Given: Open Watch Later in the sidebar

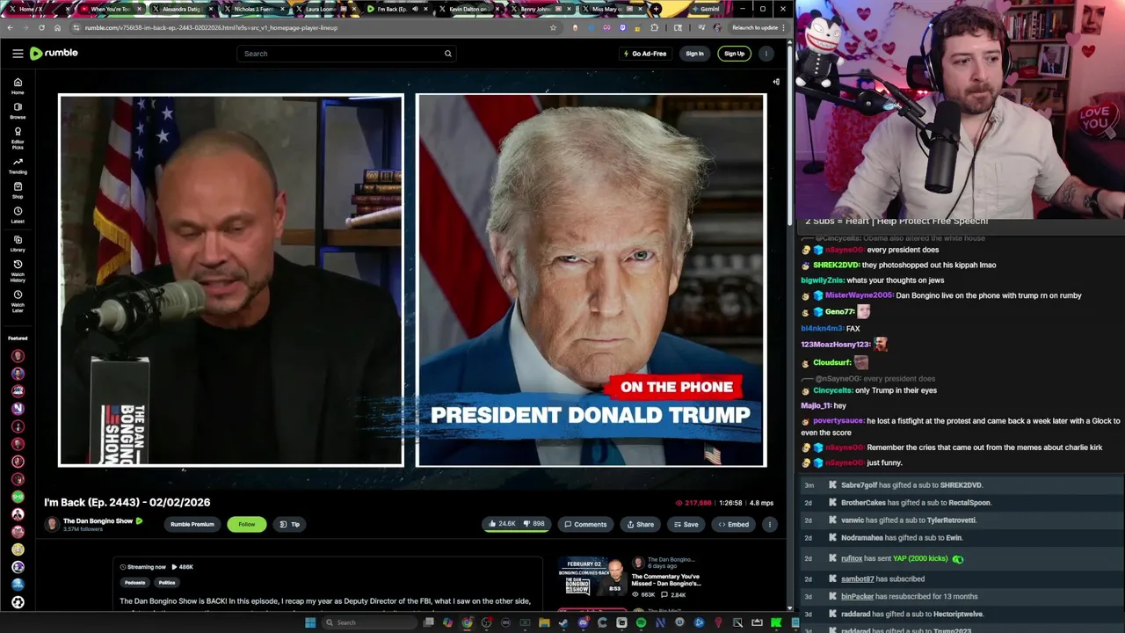Looking at the screenshot, I should tap(18, 302).
